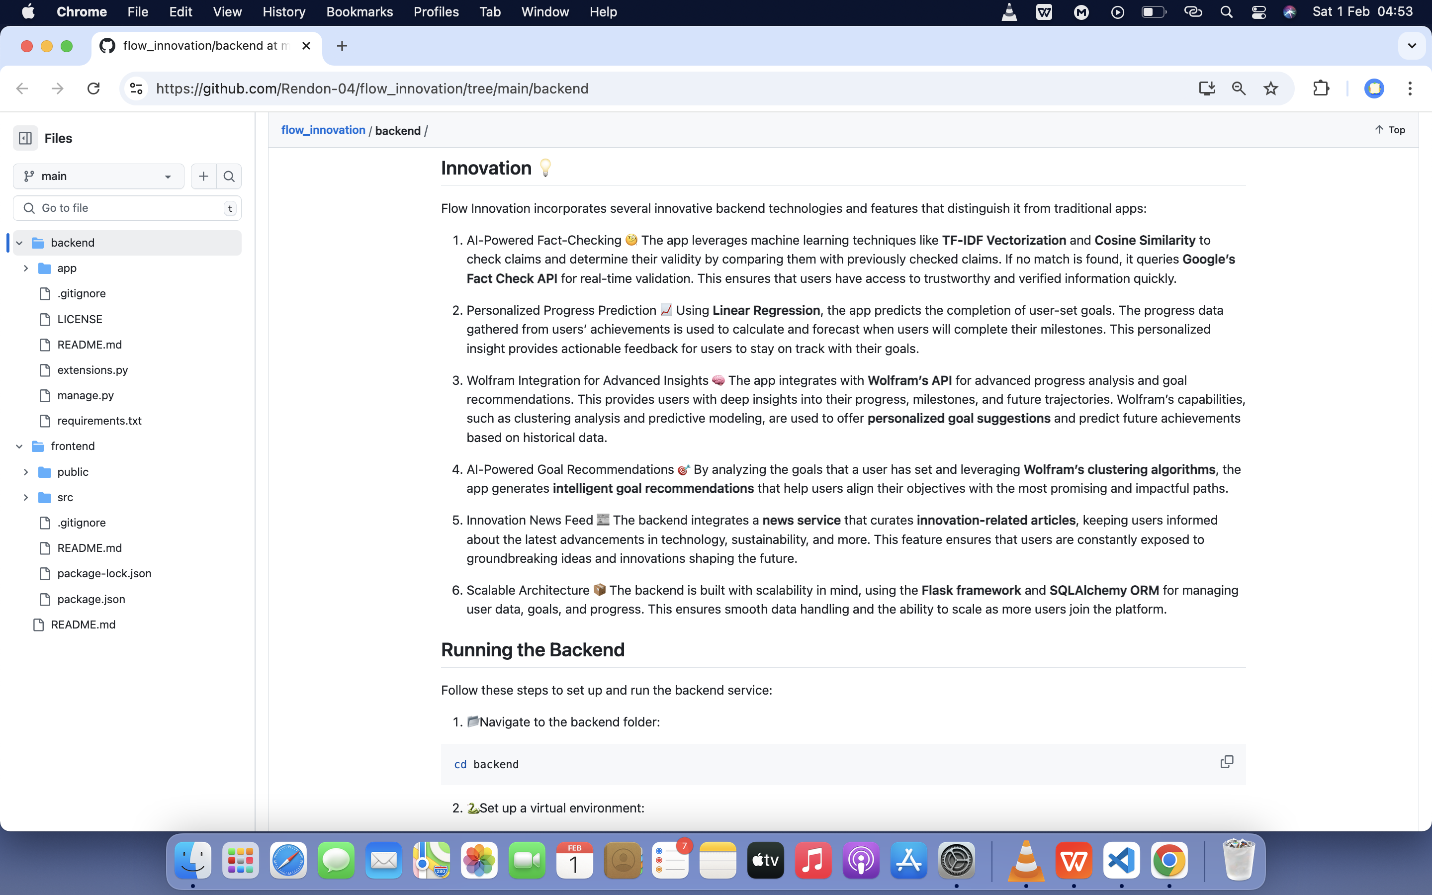Open the flow_innovation breadcrumb link
This screenshot has height=895, width=1432.
tap(323, 130)
